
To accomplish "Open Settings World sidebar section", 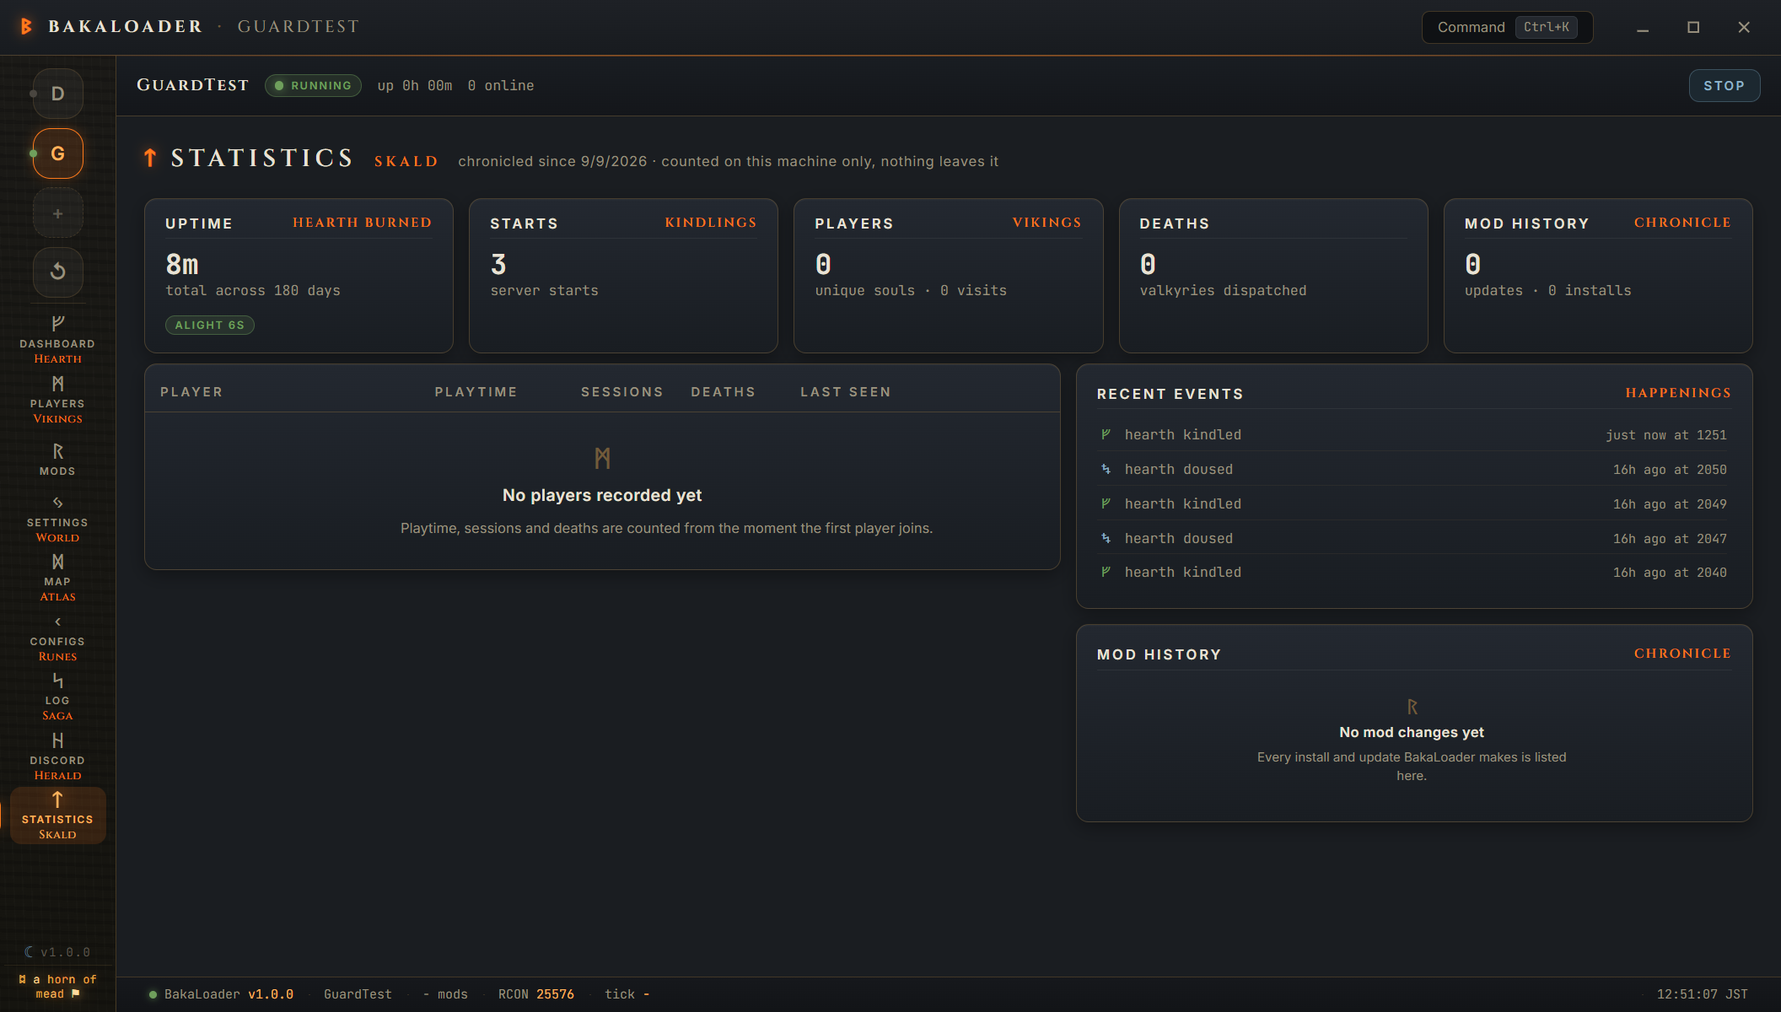I will (x=57, y=519).
